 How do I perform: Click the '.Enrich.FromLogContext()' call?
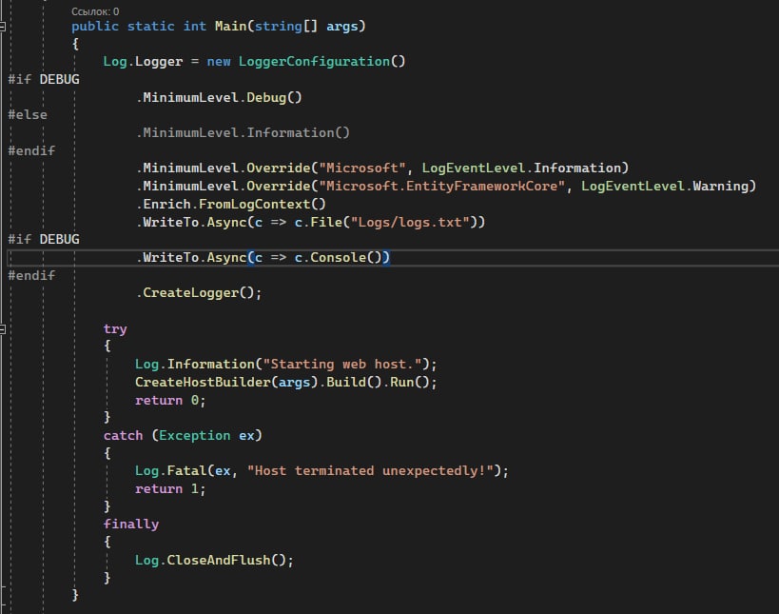point(231,204)
